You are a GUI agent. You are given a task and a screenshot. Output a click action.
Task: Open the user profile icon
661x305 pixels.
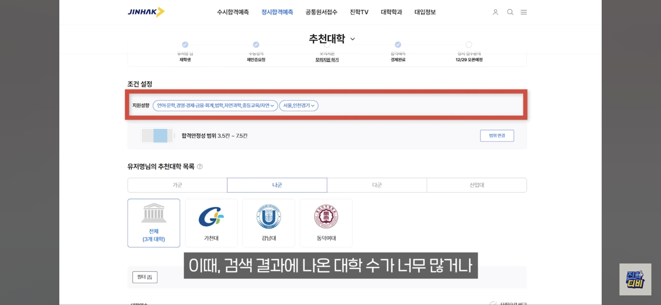(495, 12)
